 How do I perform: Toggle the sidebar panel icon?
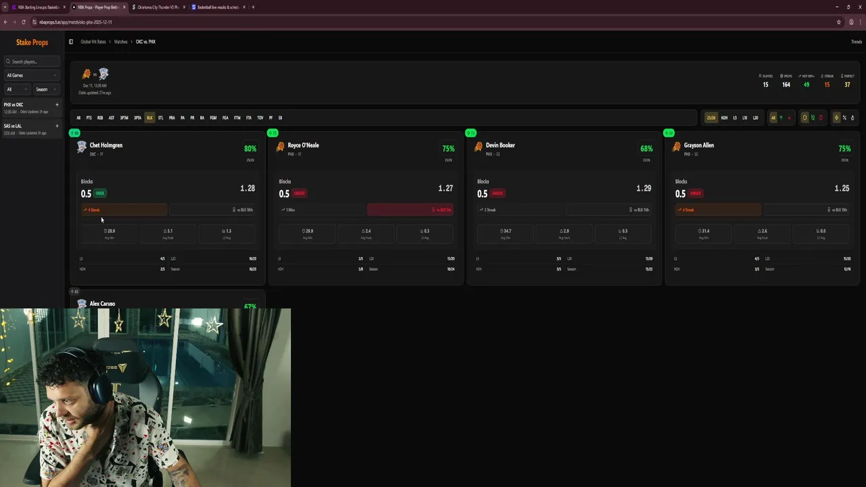[x=70, y=42]
